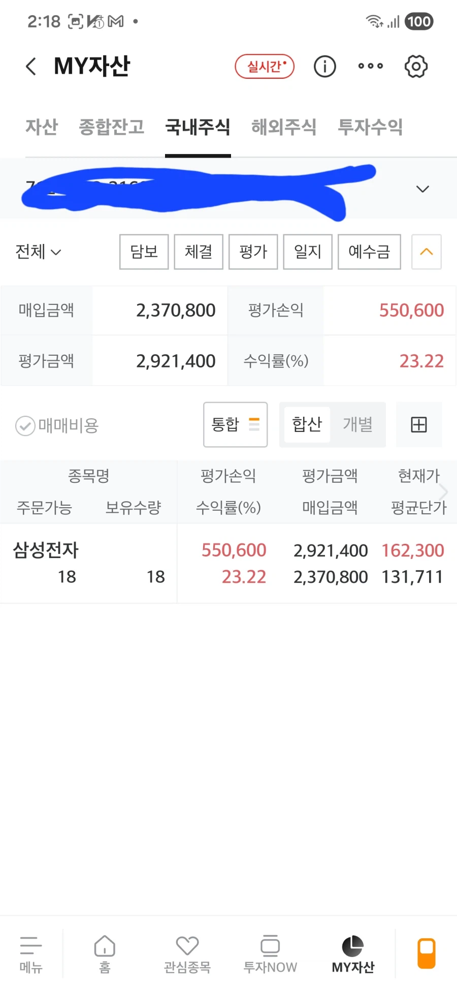Toggle the 매매비용 checkbox

(25, 426)
